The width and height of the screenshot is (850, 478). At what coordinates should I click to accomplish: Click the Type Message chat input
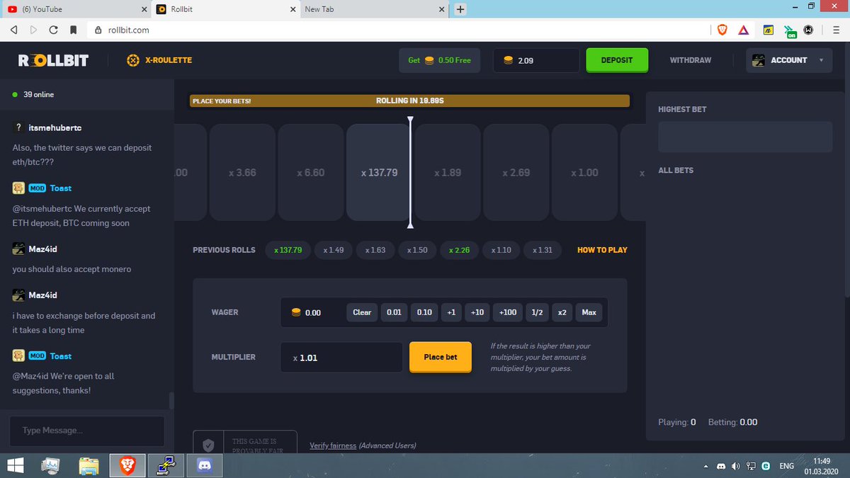click(87, 431)
